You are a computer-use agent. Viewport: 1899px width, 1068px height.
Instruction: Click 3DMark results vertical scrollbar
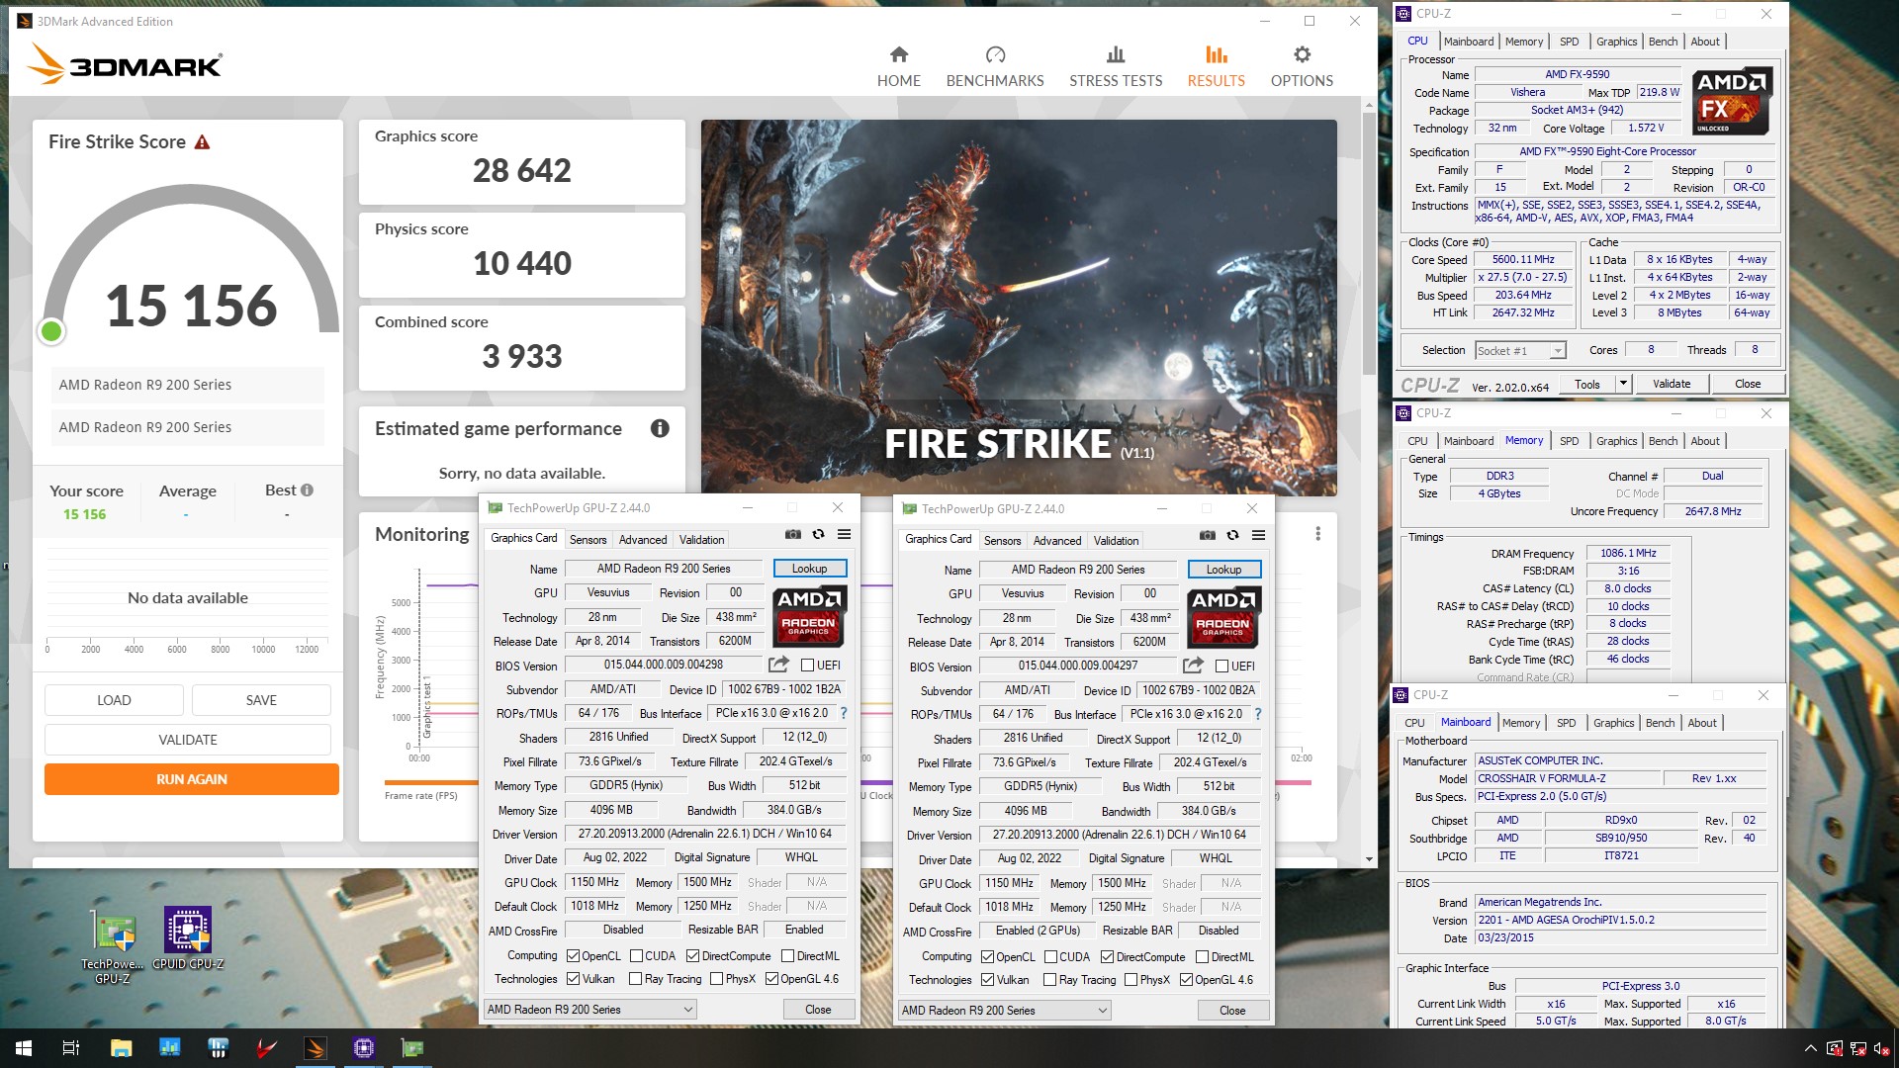pyautogui.click(x=1369, y=242)
